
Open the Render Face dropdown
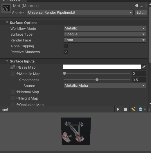[x=105, y=40]
